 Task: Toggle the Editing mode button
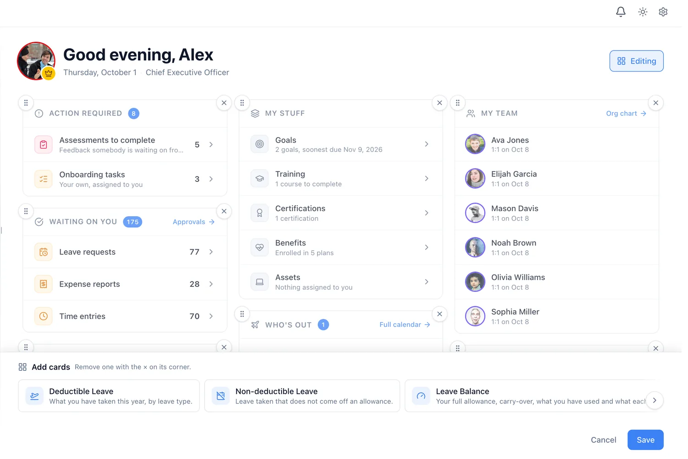click(x=636, y=61)
